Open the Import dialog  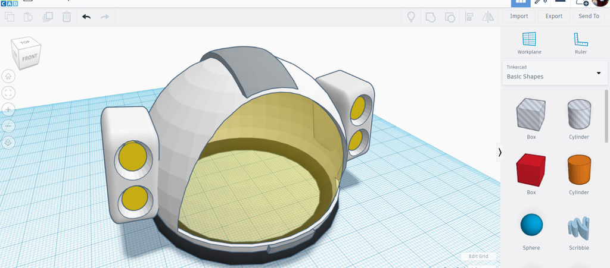pos(519,16)
